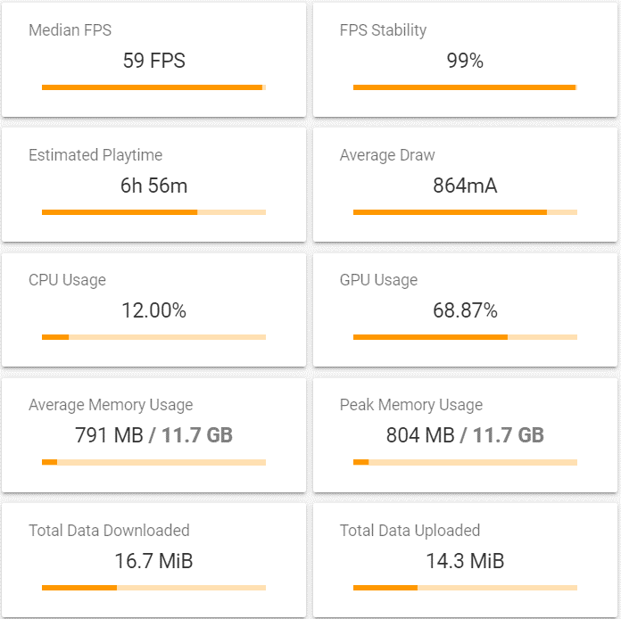Click the Average Memory Usage progress bar
Viewport: 621px width, 619px height.
point(153,462)
